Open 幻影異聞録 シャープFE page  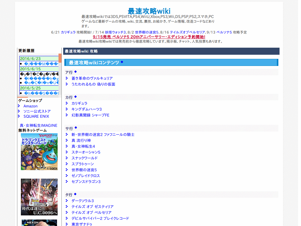[x=91, y=115]
